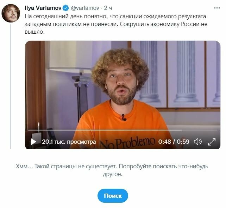Mute the video with the speaker icon
This screenshot has width=226, height=208.
pos(198,142)
